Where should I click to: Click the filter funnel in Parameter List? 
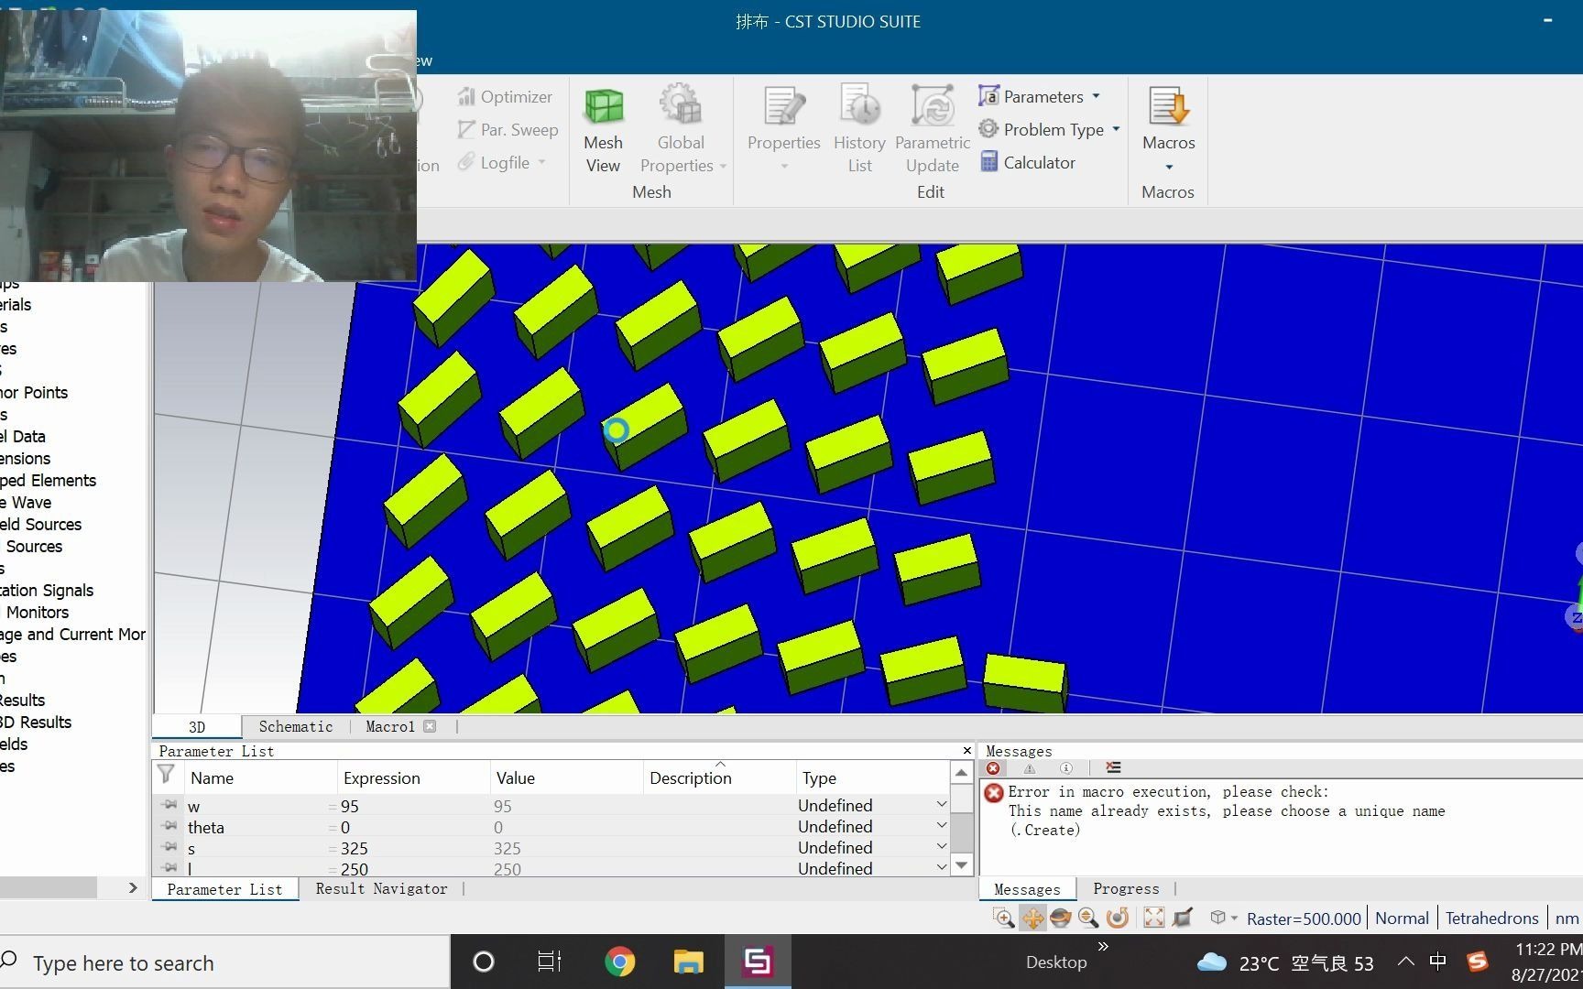click(166, 775)
